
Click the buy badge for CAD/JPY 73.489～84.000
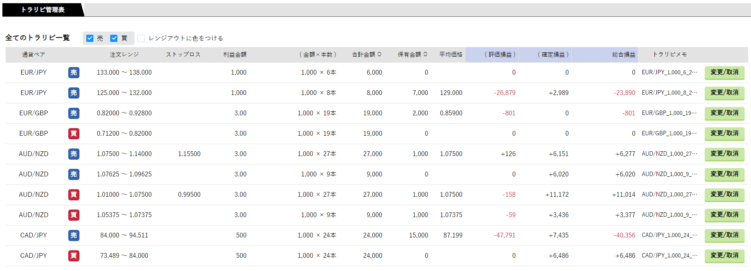point(74,256)
